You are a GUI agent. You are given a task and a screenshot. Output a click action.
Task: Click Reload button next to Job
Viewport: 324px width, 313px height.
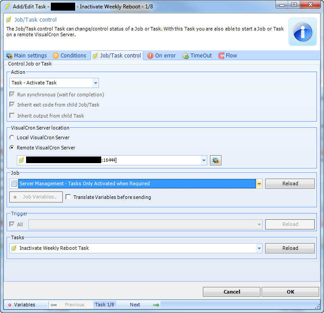[290, 183]
